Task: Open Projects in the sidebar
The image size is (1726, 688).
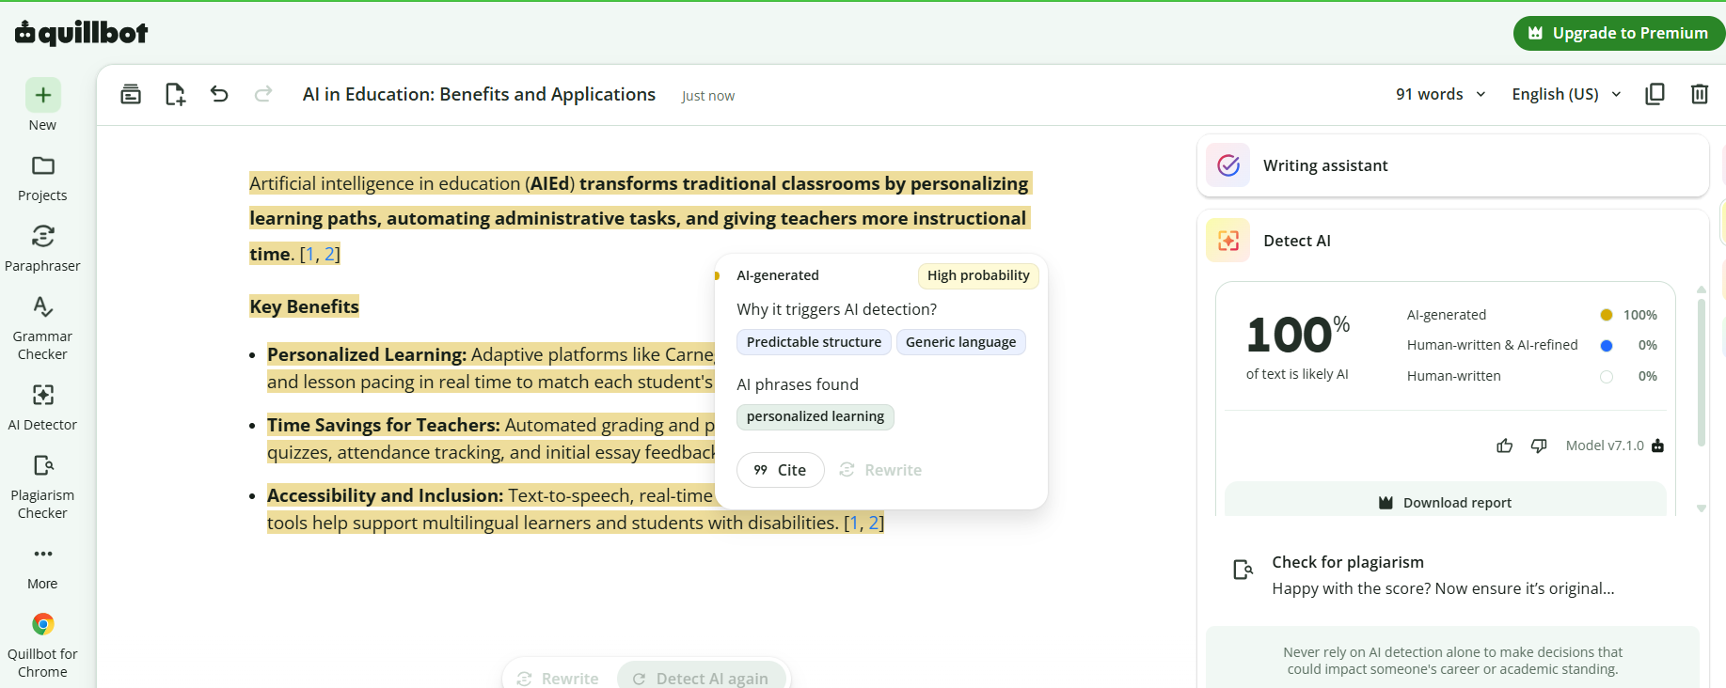Action: tap(42, 179)
